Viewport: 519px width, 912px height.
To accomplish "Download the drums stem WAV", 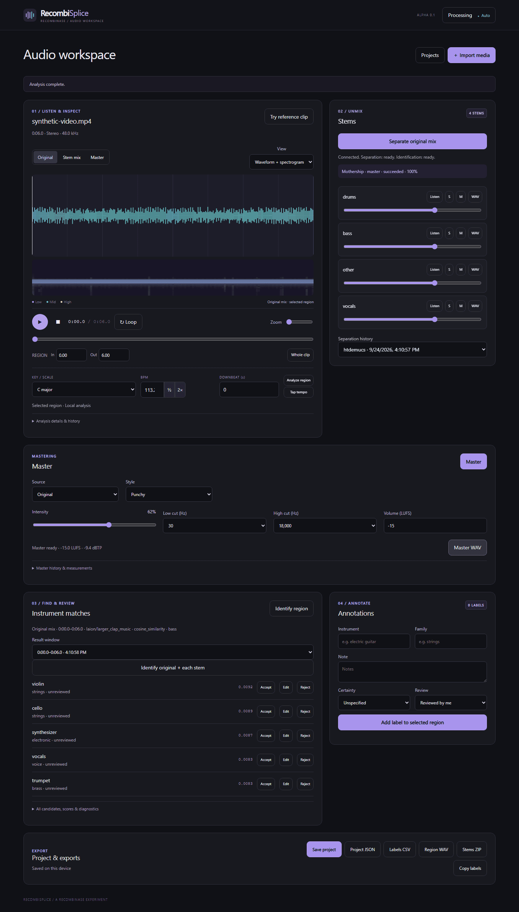I will click(475, 197).
